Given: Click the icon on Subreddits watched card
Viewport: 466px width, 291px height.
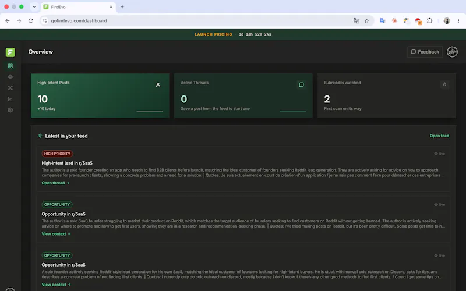Looking at the screenshot, I should (x=444, y=84).
